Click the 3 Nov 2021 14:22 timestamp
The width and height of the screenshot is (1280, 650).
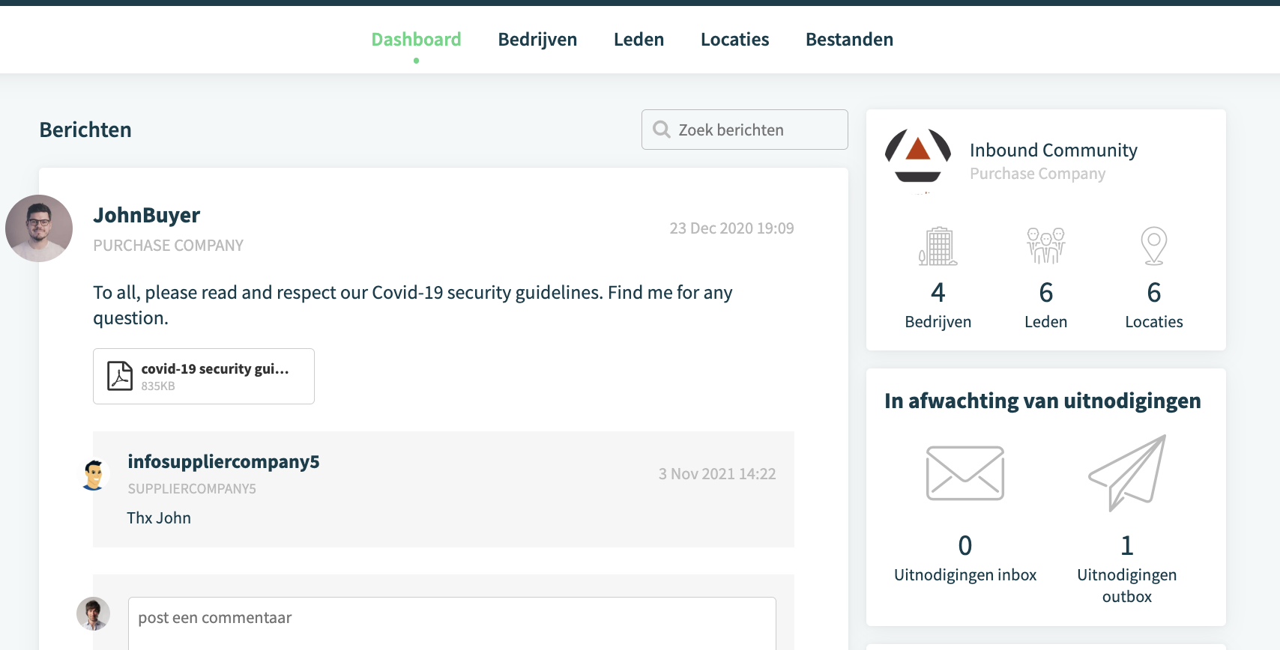(717, 474)
